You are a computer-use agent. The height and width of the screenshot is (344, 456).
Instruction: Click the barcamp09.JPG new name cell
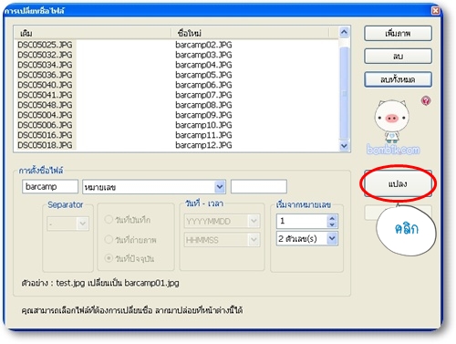coord(203,115)
